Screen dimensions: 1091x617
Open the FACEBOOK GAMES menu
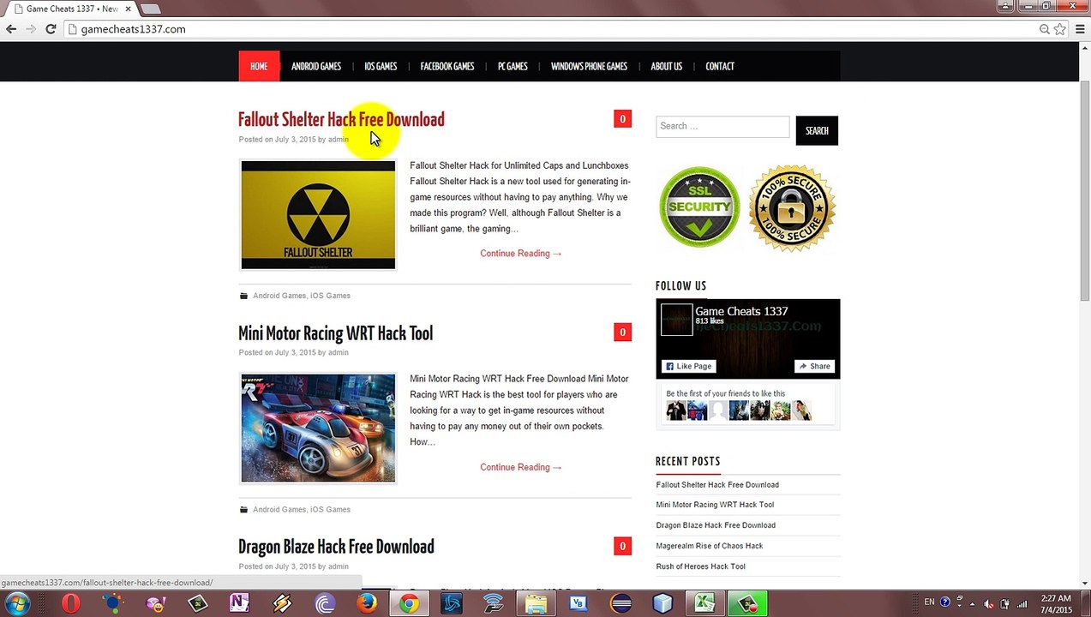point(447,66)
